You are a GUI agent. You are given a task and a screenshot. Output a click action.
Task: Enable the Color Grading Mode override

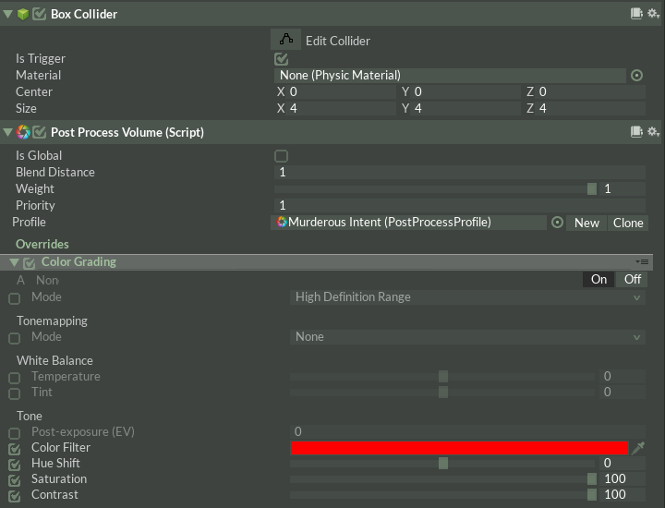point(15,298)
